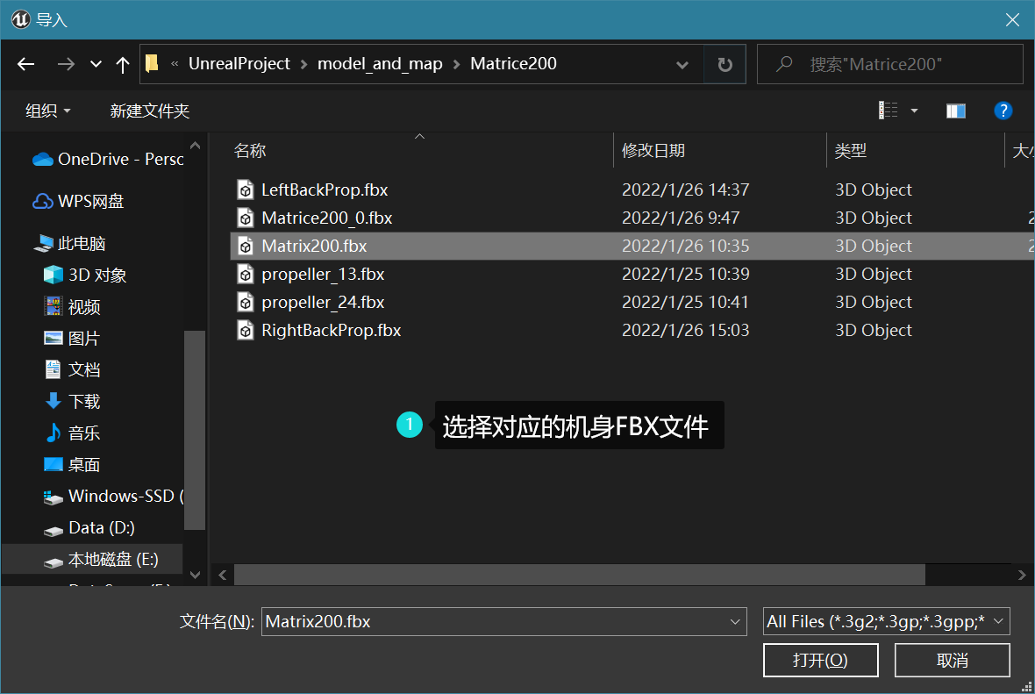
Task: Open 文档 folder in sidebar
Action: [72, 369]
